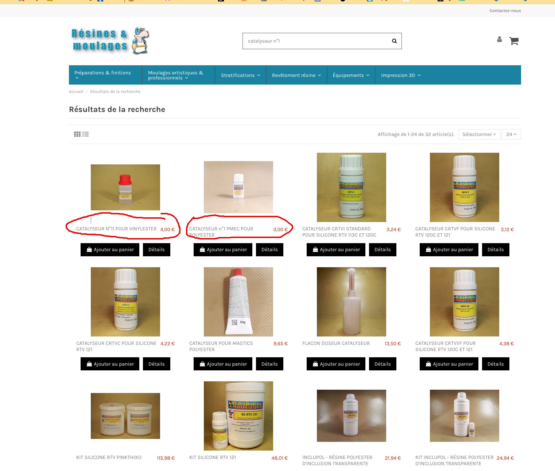
Task: Switch to list view layout
Action: click(85, 134)
